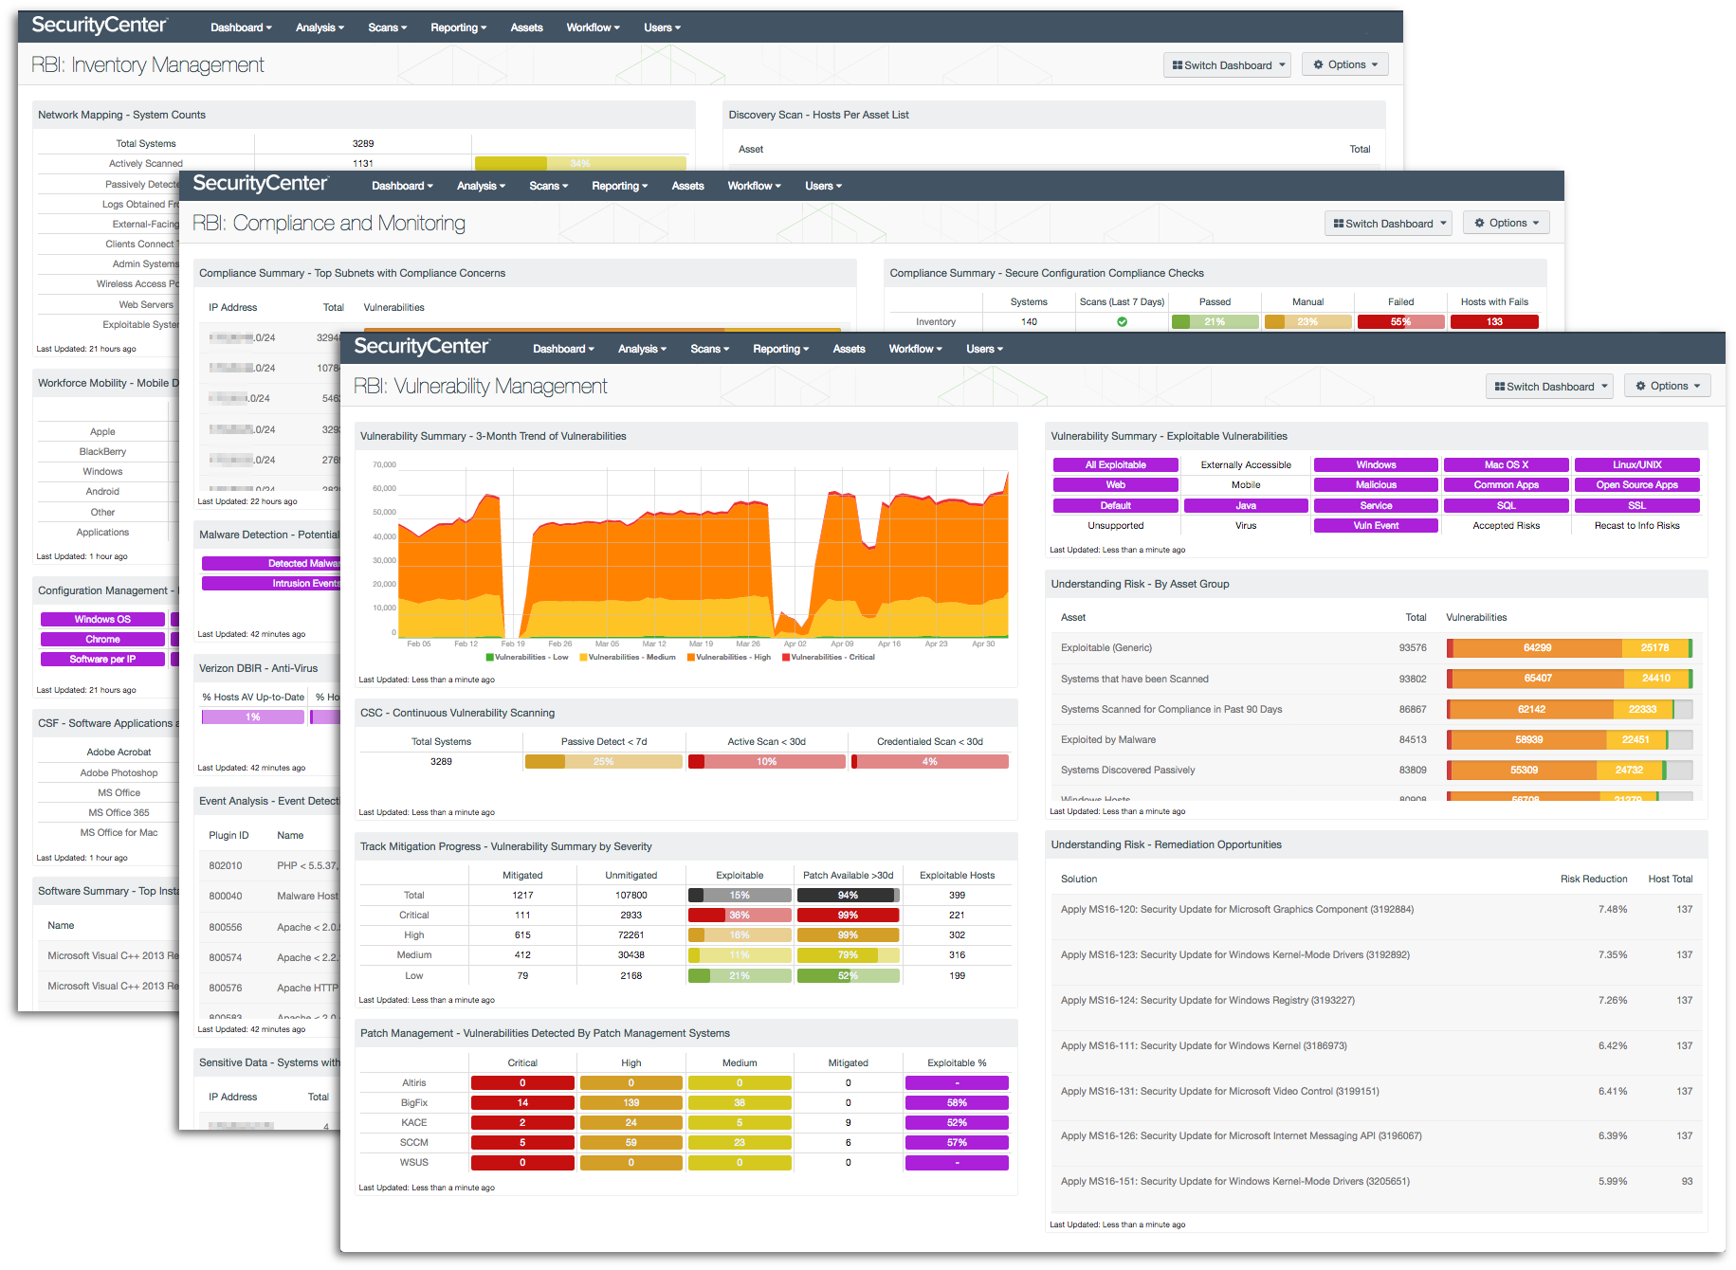Viewport: 1736px width, 1270px height.
Task: Open Assets in Inventory Management window
Action: coord(526,27)
